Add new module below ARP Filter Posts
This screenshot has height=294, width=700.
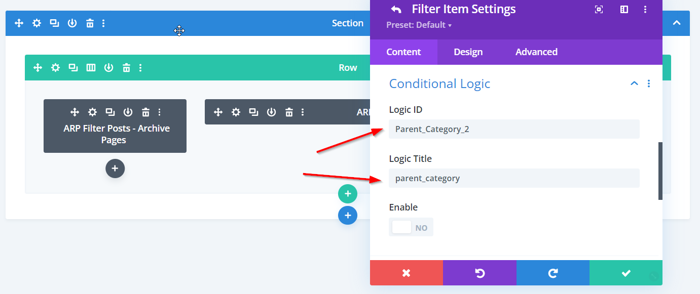click(x=115, y=169)
